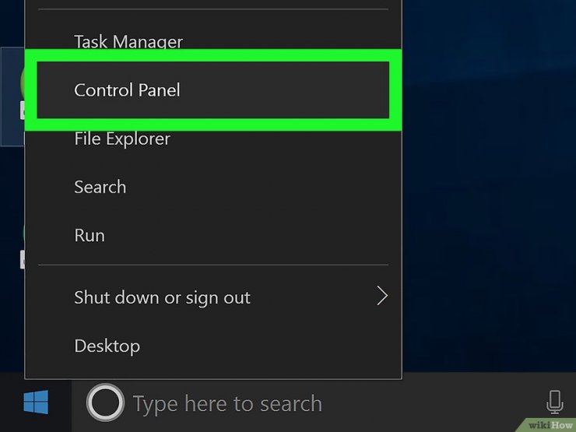Open Control Panel from the menu

127,90
